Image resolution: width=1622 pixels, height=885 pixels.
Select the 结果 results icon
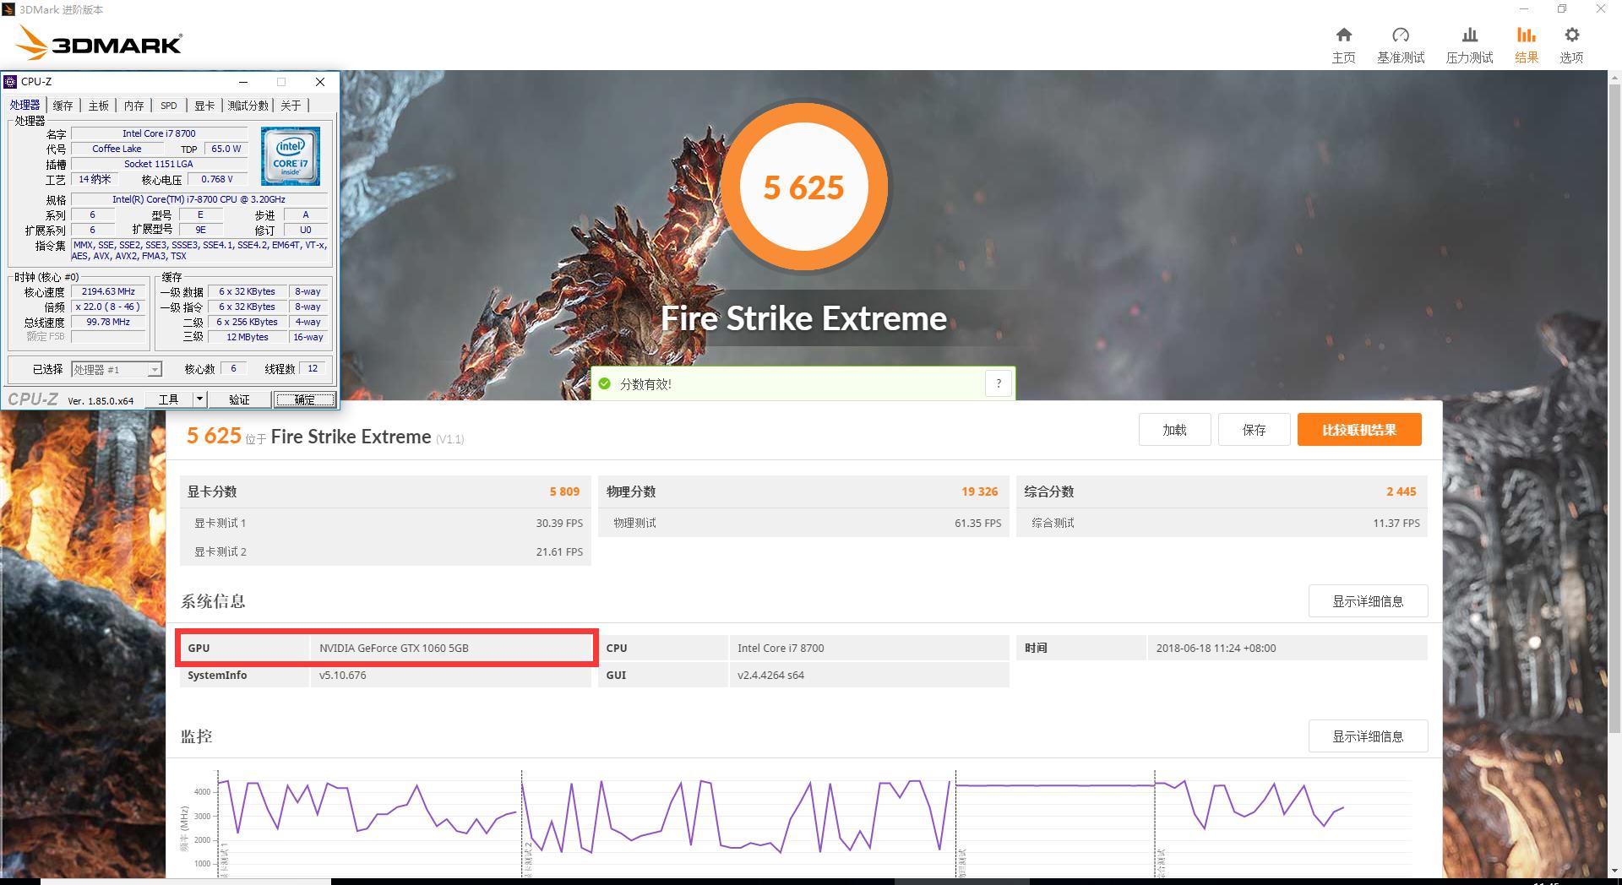click(x=1526, y=41)
